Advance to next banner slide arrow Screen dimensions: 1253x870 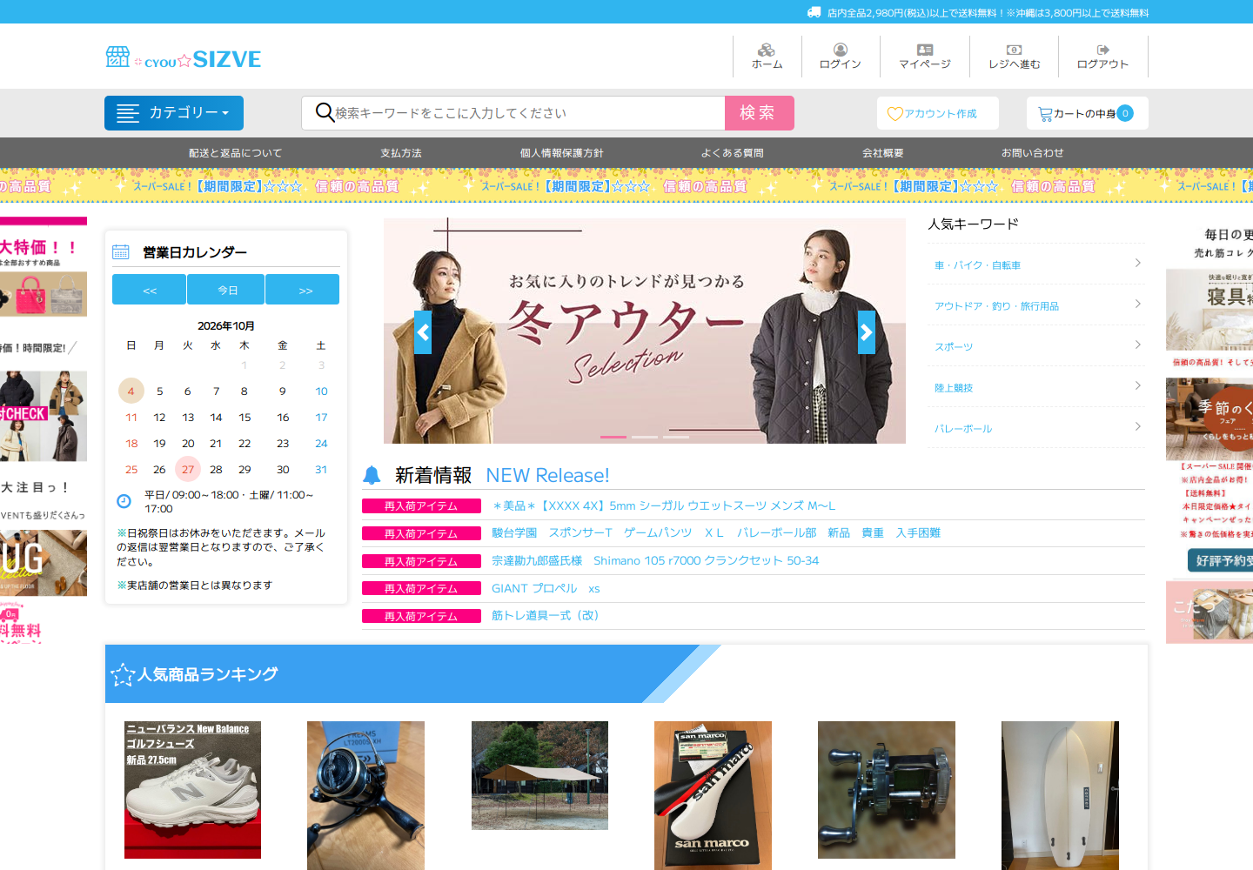point(867,332)
